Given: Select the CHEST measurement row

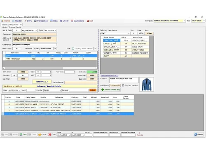Looking at the screenshot, I should (124, 44).
